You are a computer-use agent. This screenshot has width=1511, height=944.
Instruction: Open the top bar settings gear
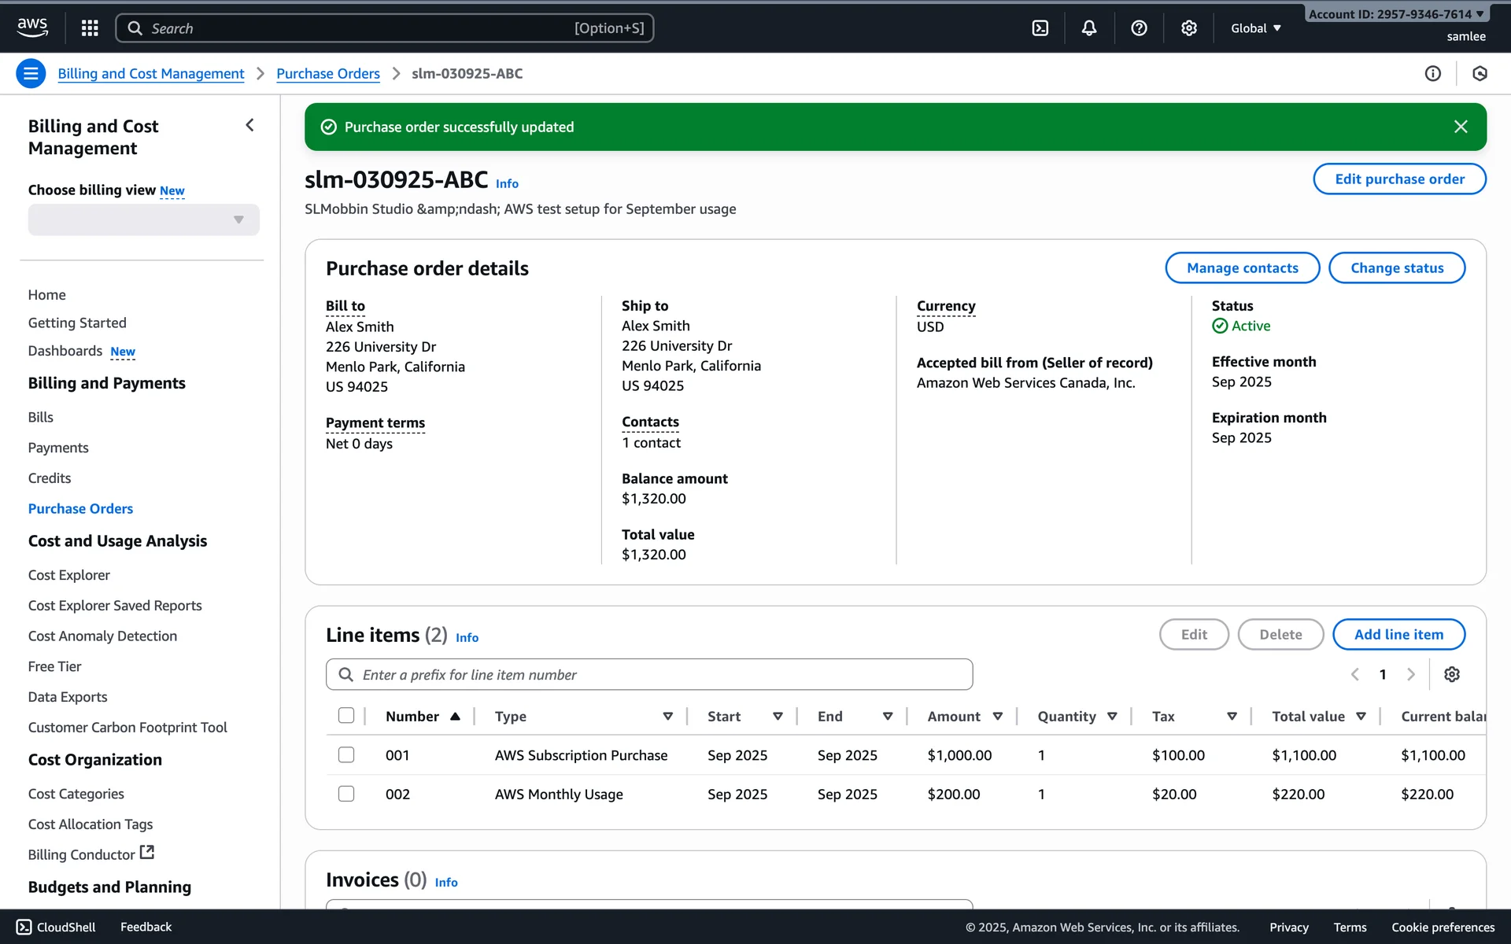(1188, 28)
